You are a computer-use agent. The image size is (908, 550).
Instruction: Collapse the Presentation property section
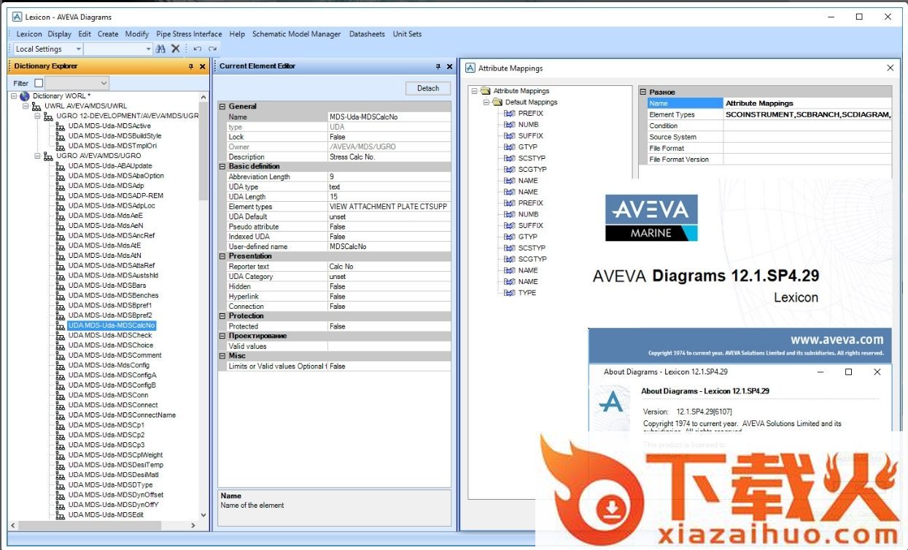pos(222,256)
